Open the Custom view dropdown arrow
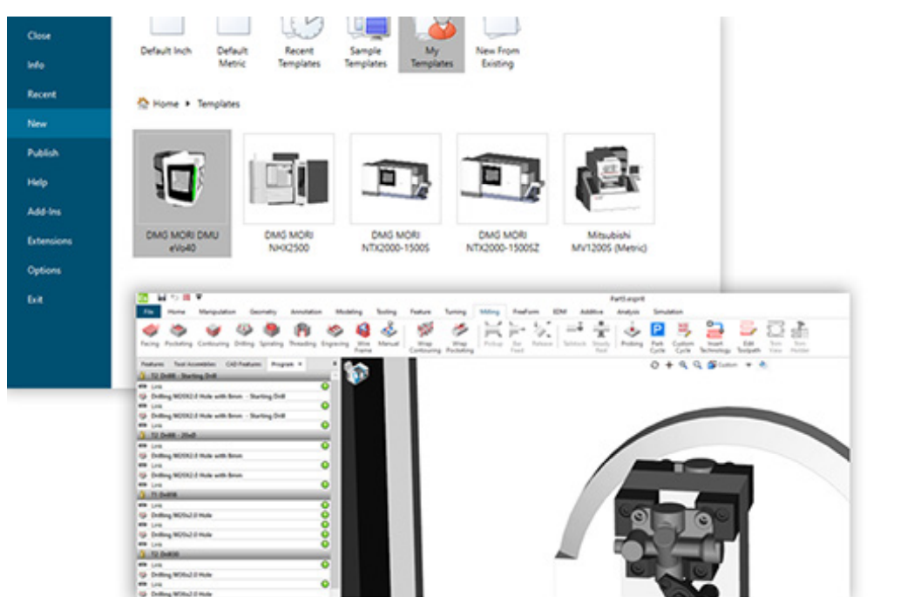The height and width of the screenshot is (597, 921). (748, 365)
